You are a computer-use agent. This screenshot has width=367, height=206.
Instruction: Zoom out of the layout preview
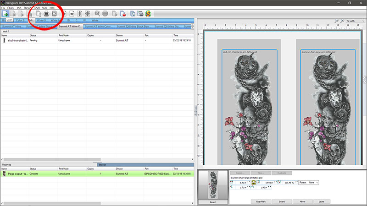(x=342, y=21)
